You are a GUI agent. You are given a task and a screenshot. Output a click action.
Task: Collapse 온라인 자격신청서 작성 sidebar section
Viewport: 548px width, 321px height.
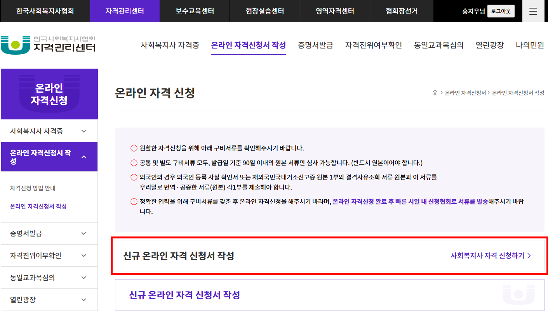[84, 157]
